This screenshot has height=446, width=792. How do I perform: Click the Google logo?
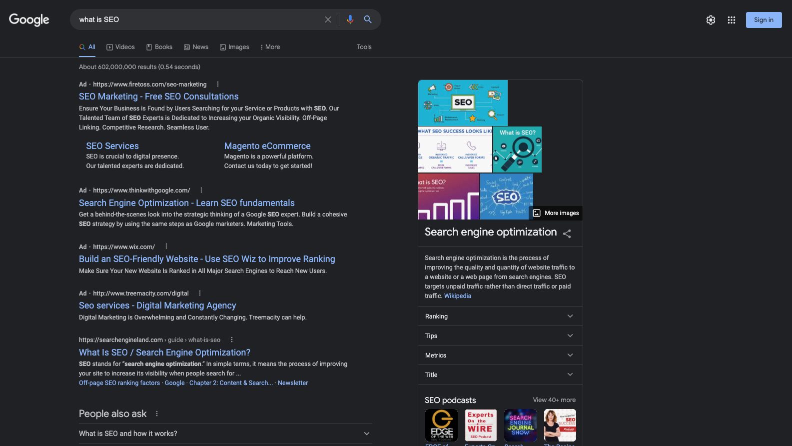click(x=29, y=19)
